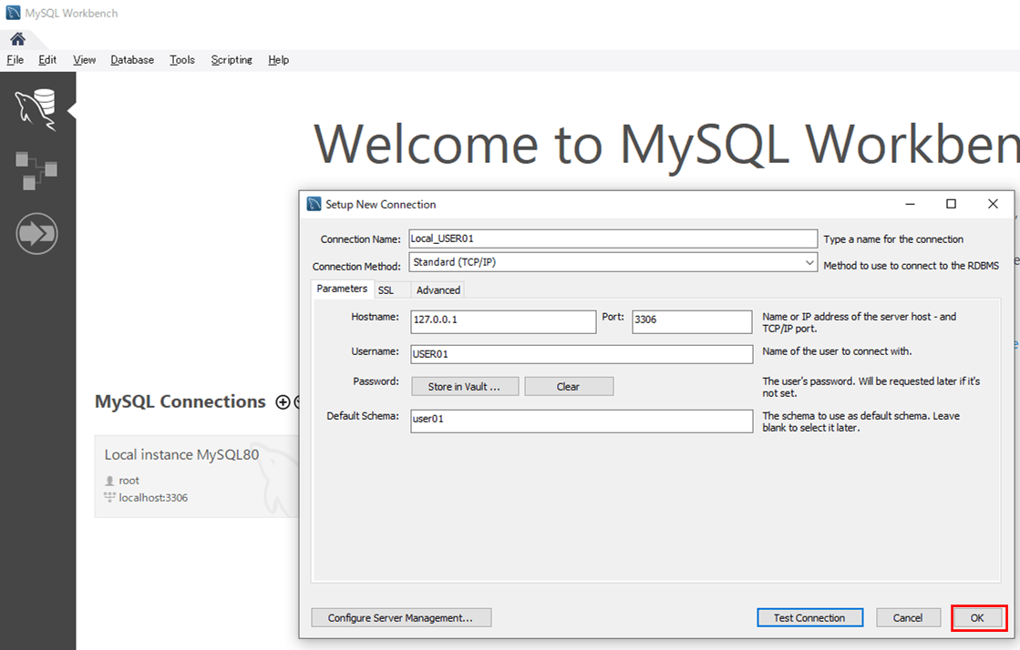Expand the Connection Method dropdown
This screenshot has height=650, width=1020.
click(809, 262)
